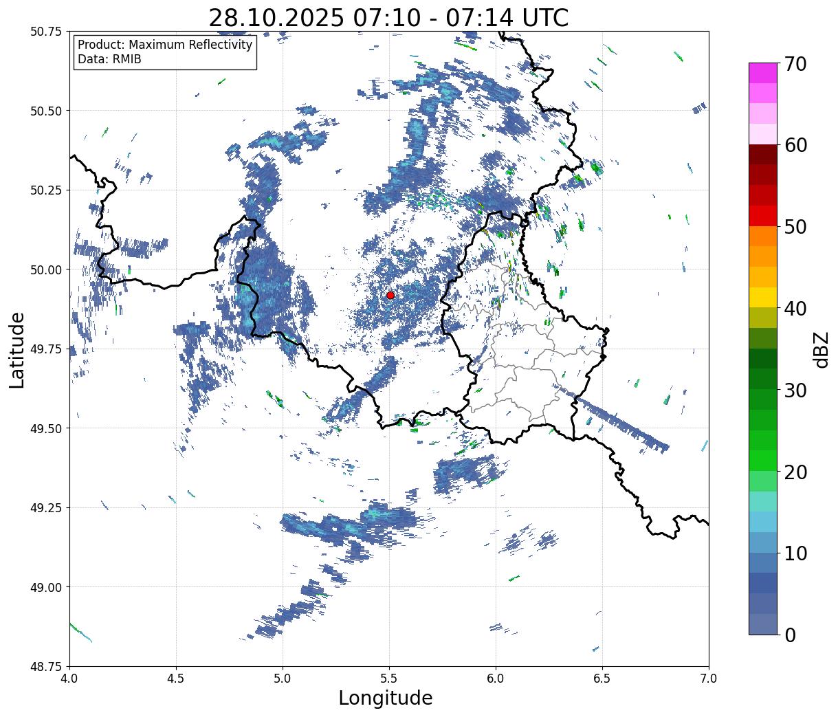Screen dimensions: 838x715
Task: Click the 'Longitude' axis label
Action: click(386, 698)
